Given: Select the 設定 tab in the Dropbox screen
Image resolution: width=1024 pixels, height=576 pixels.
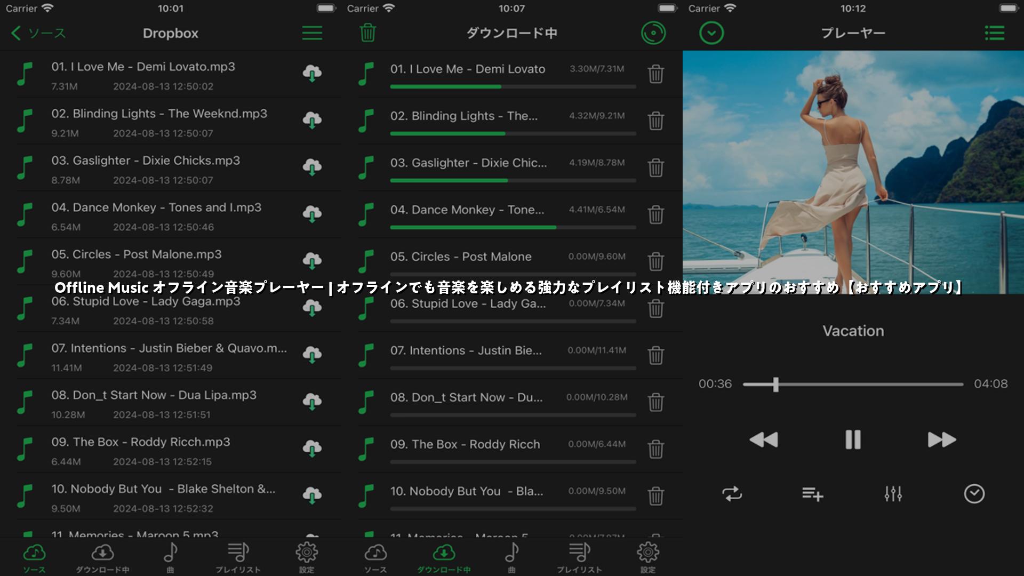Looking at the screenshot, I should 307,558.
